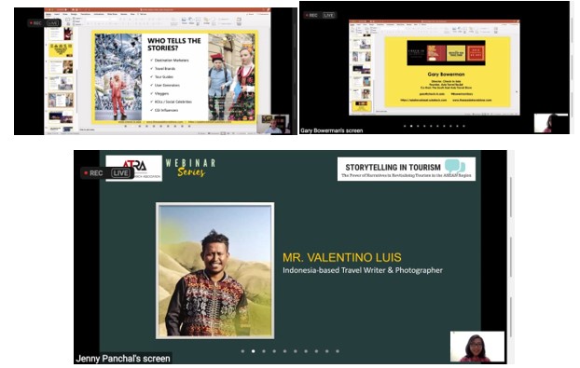This screenshot has height=368, width=580.
Task: Click the LIVE badge on Gary Bowerman's screen
Action: tap(328, 15)
